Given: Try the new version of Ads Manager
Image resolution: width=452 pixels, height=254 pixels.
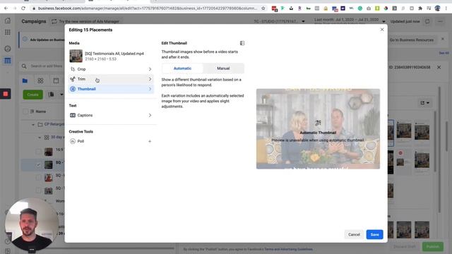Looking at the screenshot, I should click(85, 21).
